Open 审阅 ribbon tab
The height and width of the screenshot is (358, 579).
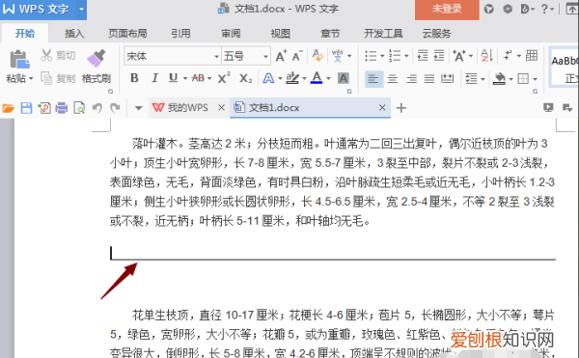tap(231, 34)
